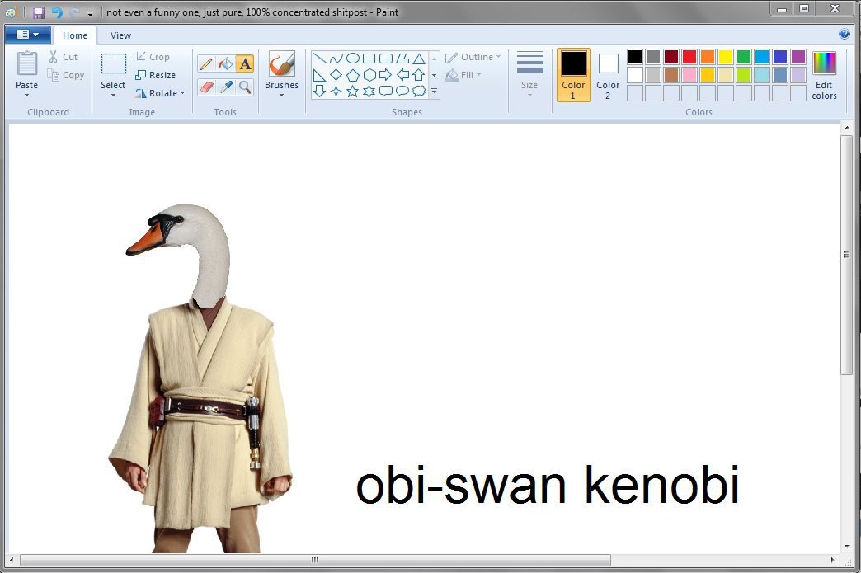Click the Crop button
This screenshot has height=573, width=861.
click(x=153, y=57)
